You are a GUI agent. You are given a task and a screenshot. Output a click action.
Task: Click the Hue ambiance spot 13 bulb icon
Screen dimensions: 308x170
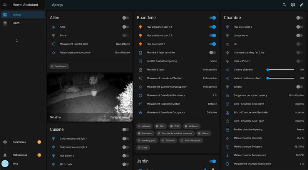[x=141, y=35]
